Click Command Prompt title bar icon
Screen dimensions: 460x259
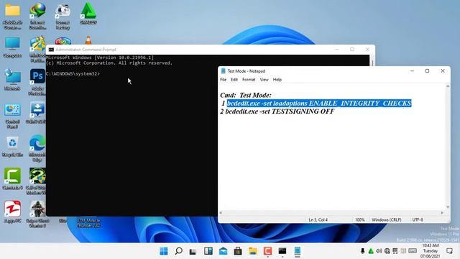coord(51,50)
